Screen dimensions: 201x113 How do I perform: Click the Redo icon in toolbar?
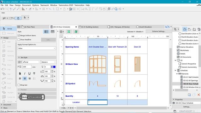[x=6, y=9]
